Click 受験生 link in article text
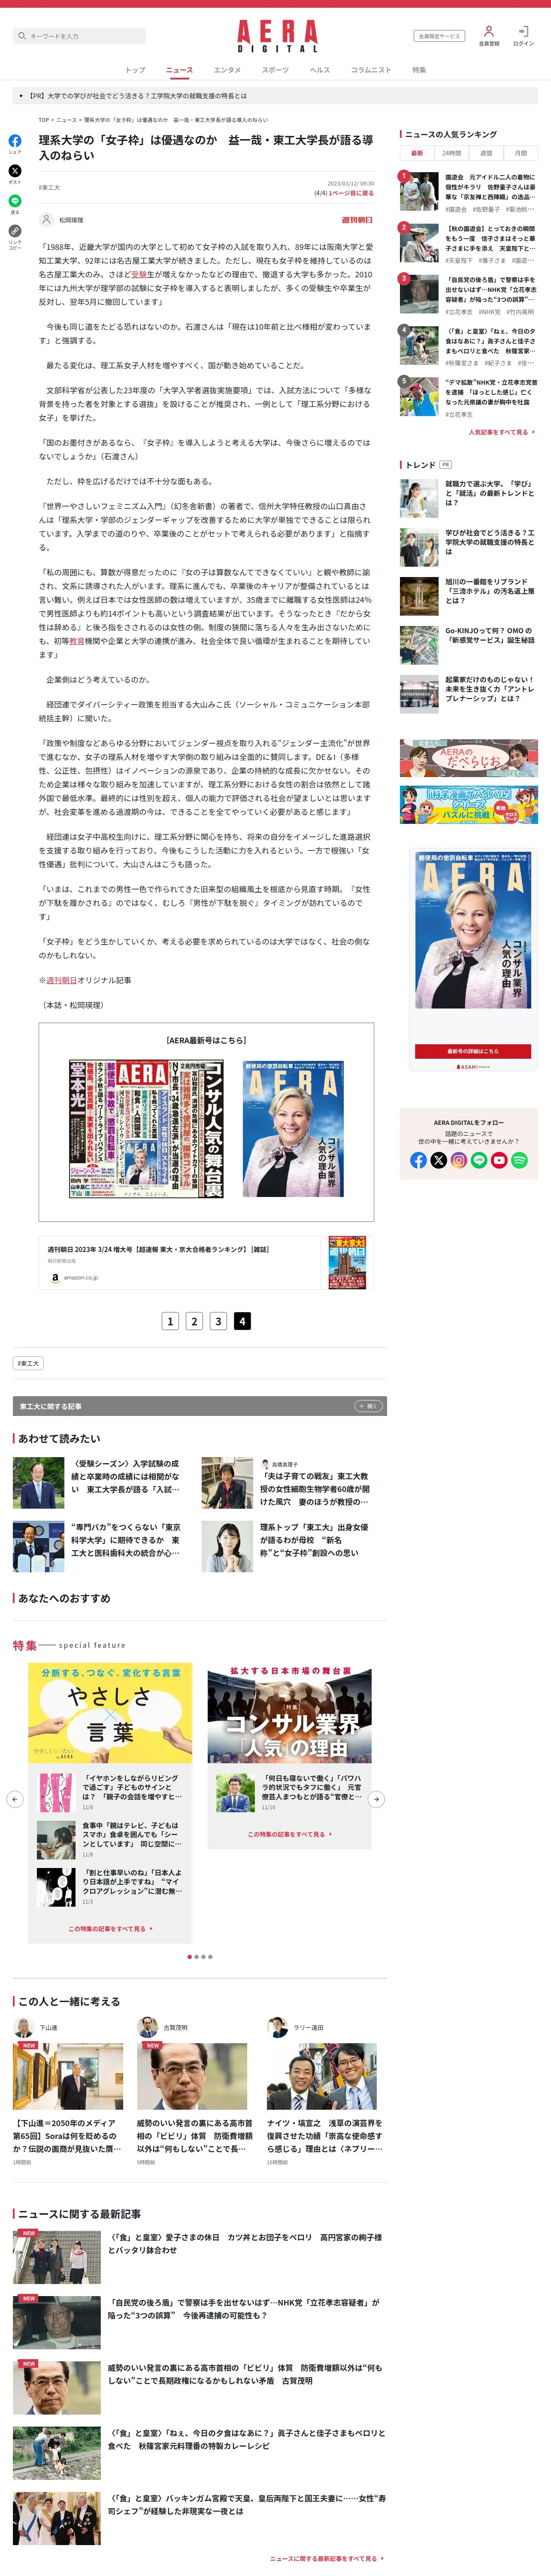The width and height of the screenshot is (551, 2576). click(x=139, y=274)
